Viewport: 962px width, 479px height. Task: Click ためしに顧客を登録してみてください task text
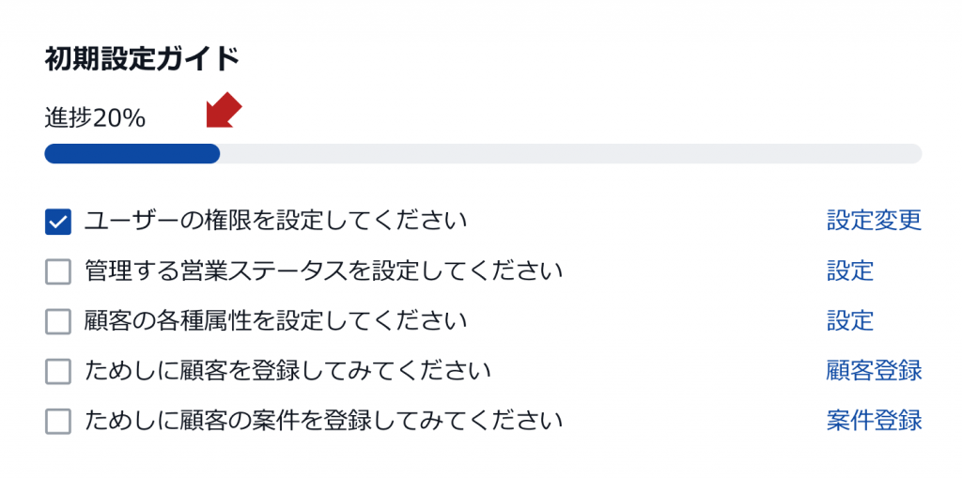(287, 370)
